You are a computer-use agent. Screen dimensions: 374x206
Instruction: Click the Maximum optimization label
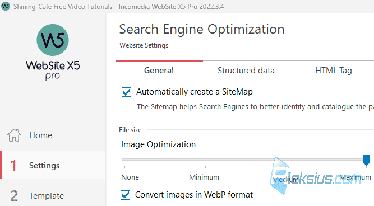pyautogui.click(x=355, y=177)
